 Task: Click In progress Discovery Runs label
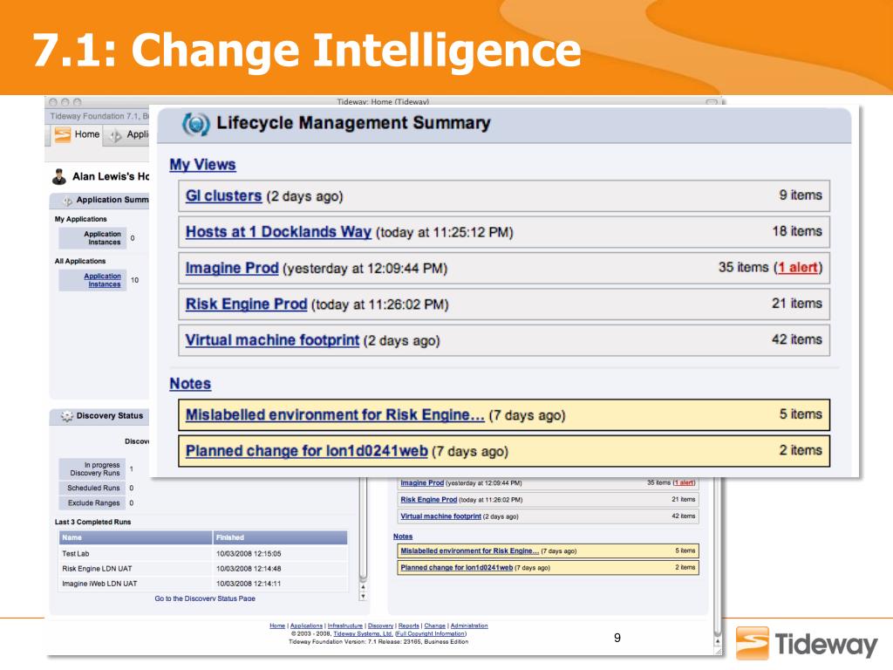click(x=94, y=468)
